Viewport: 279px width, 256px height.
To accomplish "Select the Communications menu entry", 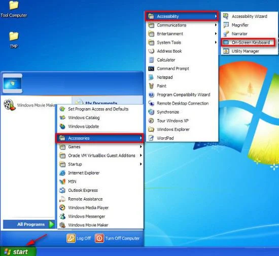I will pos(182,25).
